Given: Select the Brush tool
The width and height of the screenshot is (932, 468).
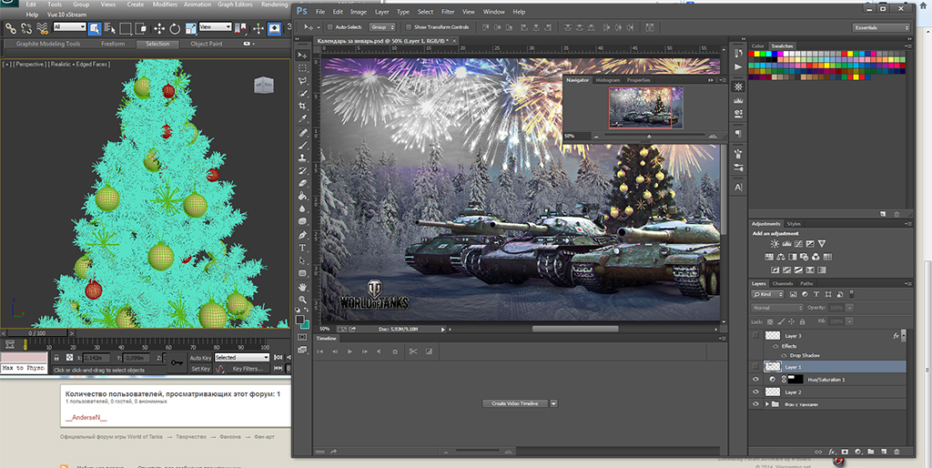Looking at the screenshot, I should pos(302,146).
